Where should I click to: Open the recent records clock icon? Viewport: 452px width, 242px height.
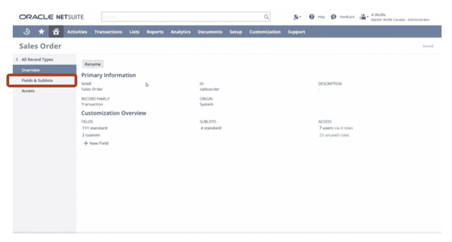click(26, 32)
